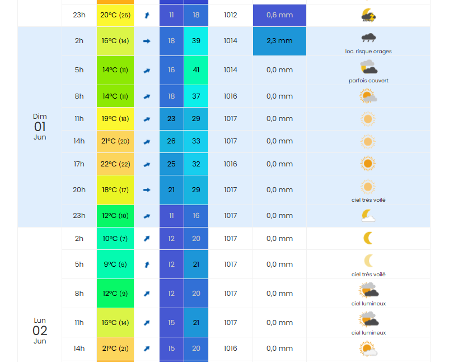Click the wind arrow for Sunday 20h

(147, 190)
